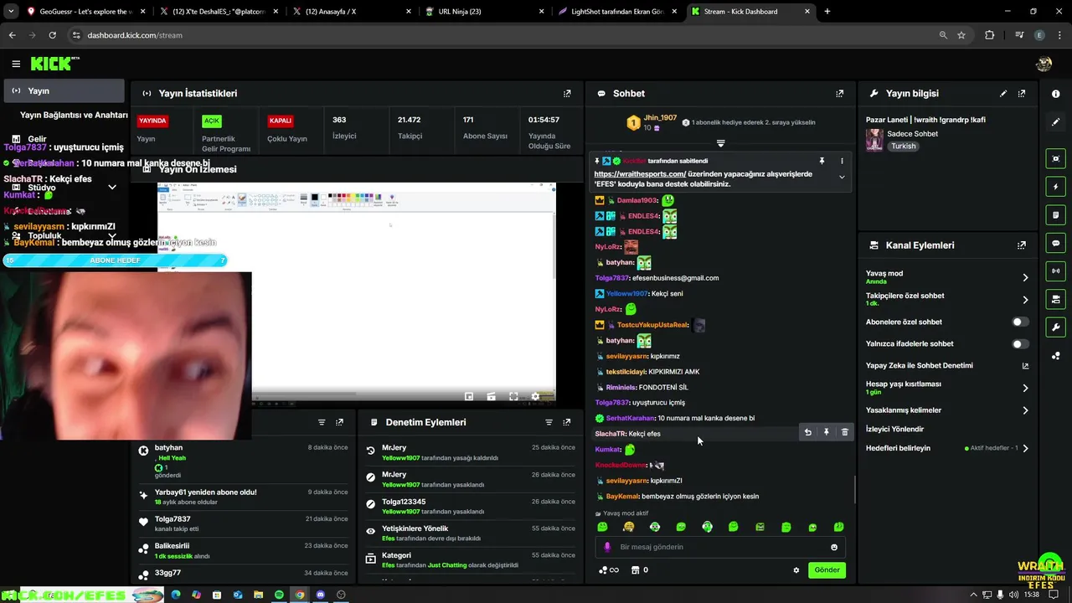This screenshot has width=1072, height=603.
Task: Enter fullscreen in stream preview
Action: click(x=513, y=397)
